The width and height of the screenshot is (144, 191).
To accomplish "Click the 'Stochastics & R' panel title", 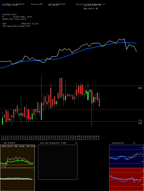I will pyautogui.click(x=118, y=143).
